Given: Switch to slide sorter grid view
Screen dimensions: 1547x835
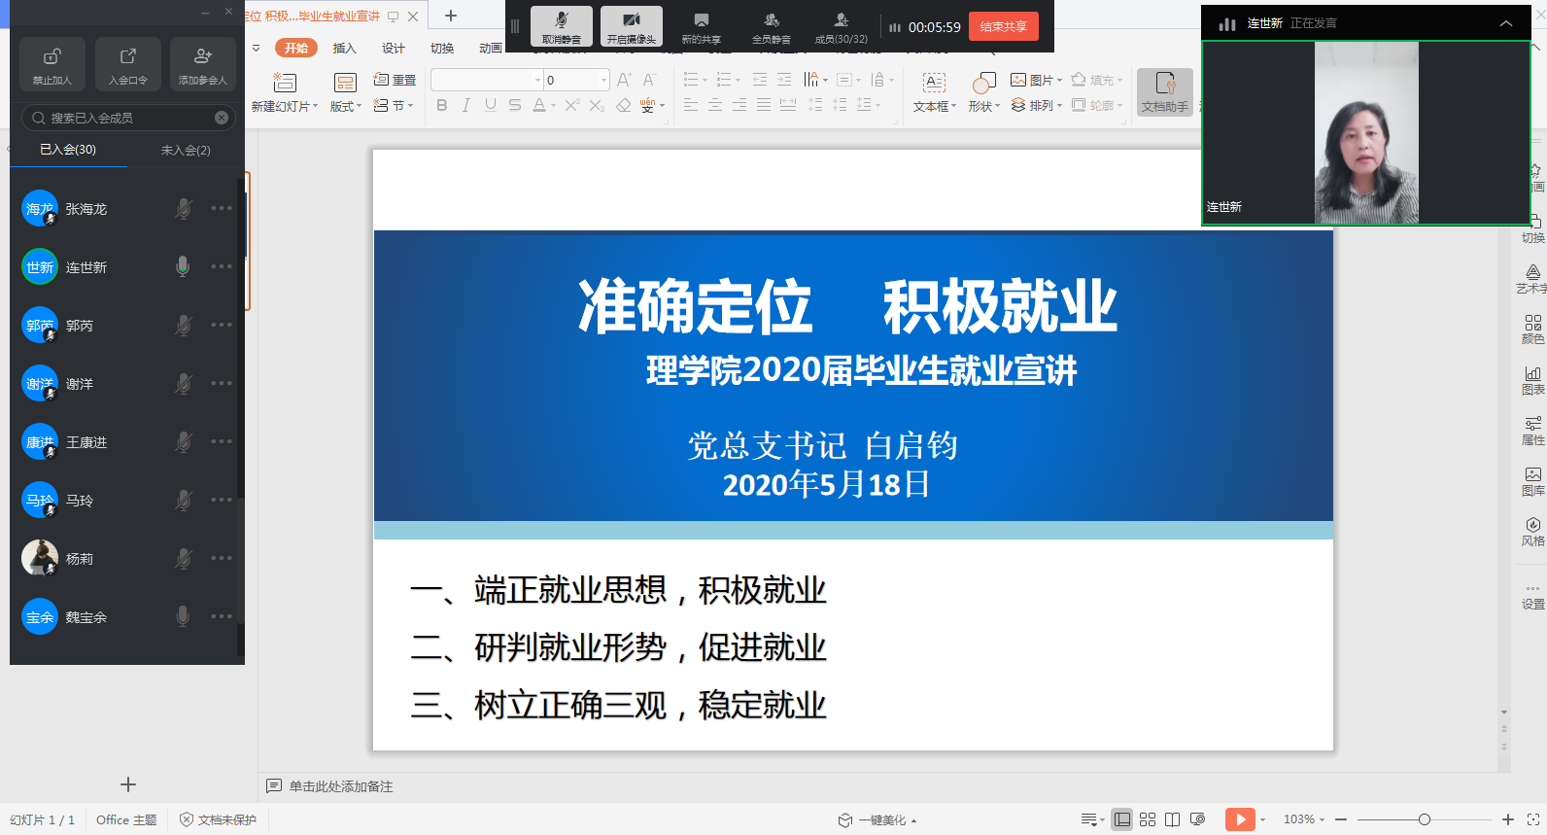Looking at the screenshot, I should point(1148,819).
